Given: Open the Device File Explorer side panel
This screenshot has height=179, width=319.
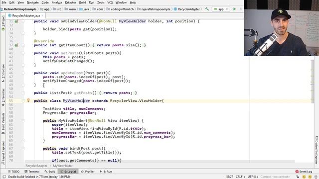Looking at the screenshot, I should (x=317, y=150).
